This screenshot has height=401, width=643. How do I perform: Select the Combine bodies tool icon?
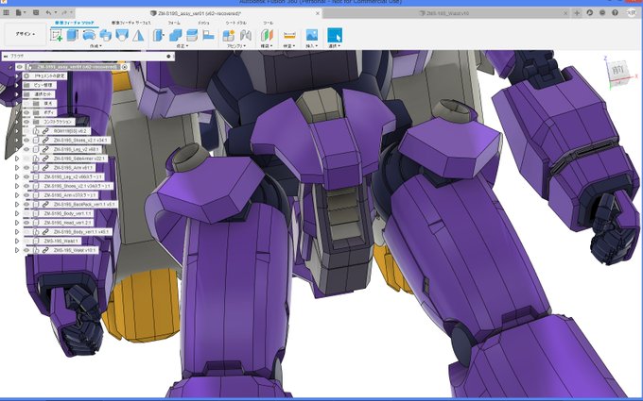[x=176, y=36]
